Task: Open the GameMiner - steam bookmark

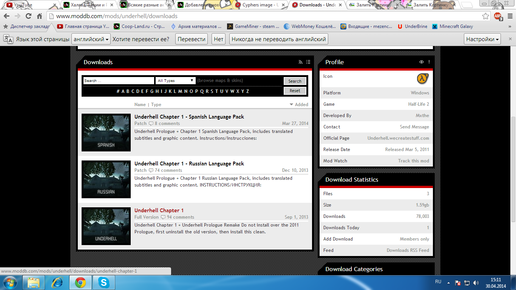Action: [253, 26]
